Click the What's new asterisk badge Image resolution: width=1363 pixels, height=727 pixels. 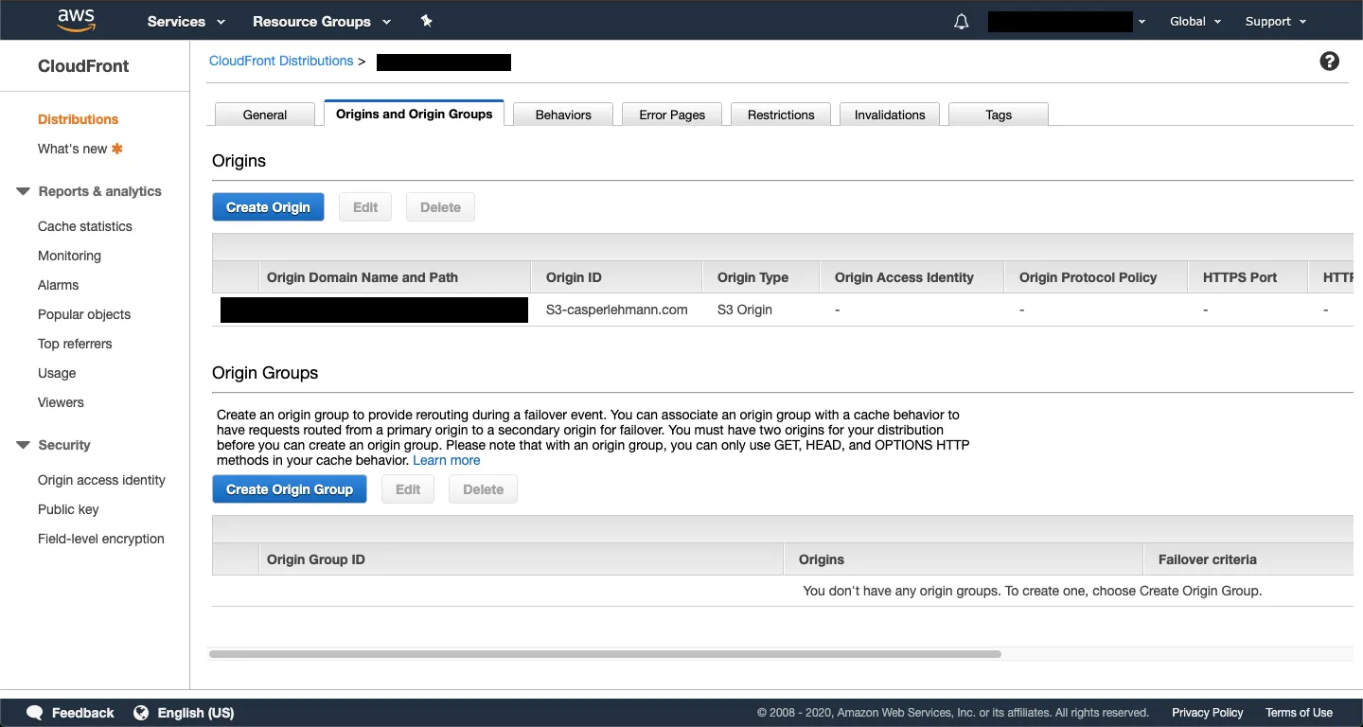117,149
